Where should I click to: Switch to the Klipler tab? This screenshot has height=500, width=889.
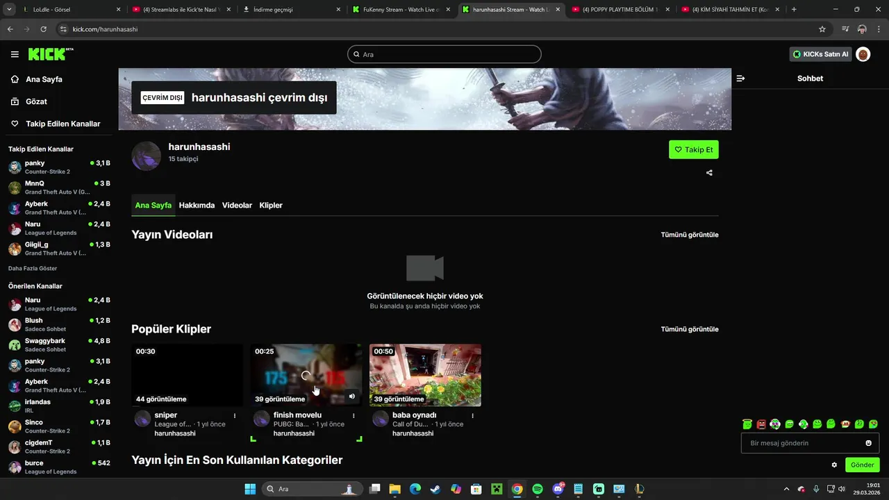271,206
